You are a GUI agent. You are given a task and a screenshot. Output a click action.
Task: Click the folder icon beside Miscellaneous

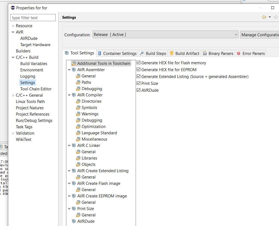[78, 139]
